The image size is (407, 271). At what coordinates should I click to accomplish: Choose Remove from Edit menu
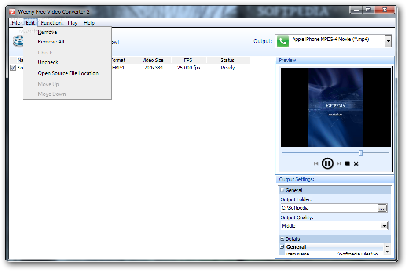(47, 32)
